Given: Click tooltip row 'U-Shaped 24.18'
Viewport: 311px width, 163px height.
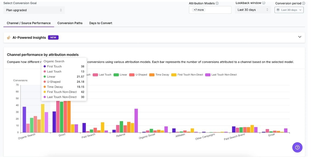Looking at the screenshot, I should [64, 82].
